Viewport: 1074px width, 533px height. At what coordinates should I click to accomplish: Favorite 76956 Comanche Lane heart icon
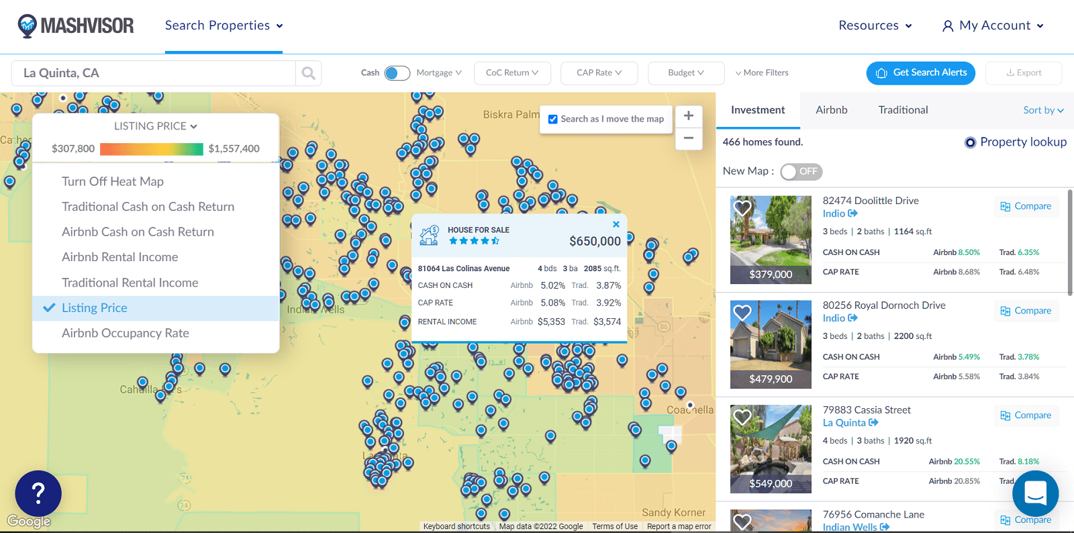point(742,522)
